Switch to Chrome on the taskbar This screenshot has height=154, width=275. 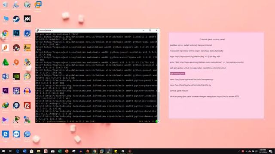(95, 151)
